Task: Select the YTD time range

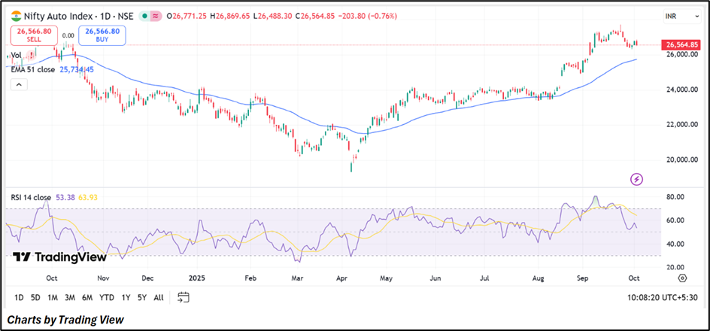Action: coord(106,297)
